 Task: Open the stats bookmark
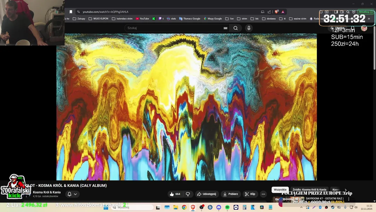tap(171, 19)
